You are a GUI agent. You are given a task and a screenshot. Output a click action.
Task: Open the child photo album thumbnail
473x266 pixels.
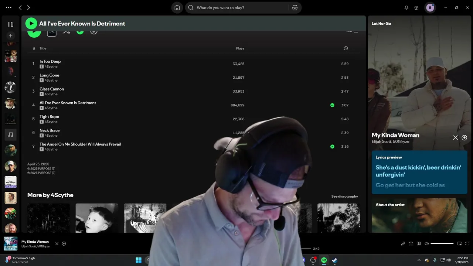coord(97,218)
